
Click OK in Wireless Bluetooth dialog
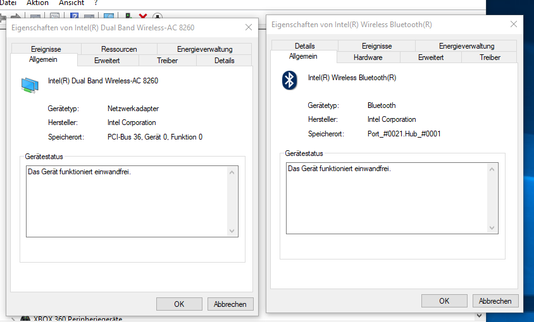(x=444, y=301)
